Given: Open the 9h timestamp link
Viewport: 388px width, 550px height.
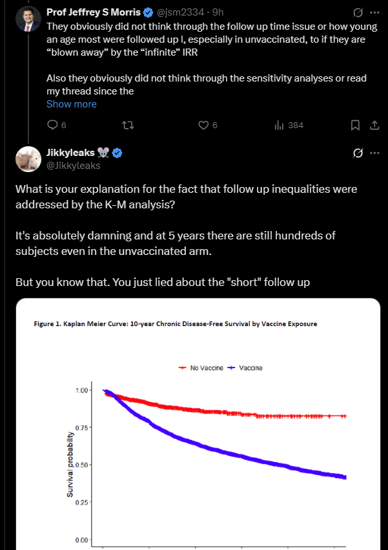Looking at the screenshot, I should [x=219, y=12].
